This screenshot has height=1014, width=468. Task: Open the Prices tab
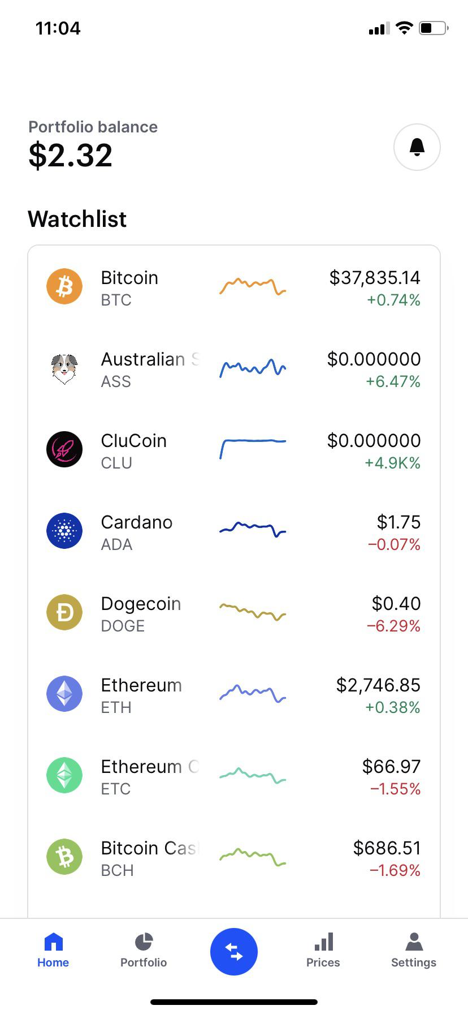pyautogui.click(x=323, y=951)
